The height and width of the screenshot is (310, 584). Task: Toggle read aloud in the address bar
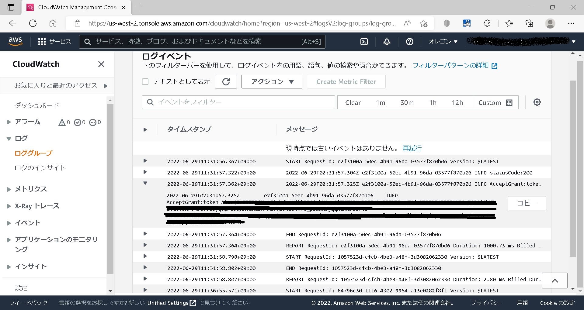tap(407, 23)
